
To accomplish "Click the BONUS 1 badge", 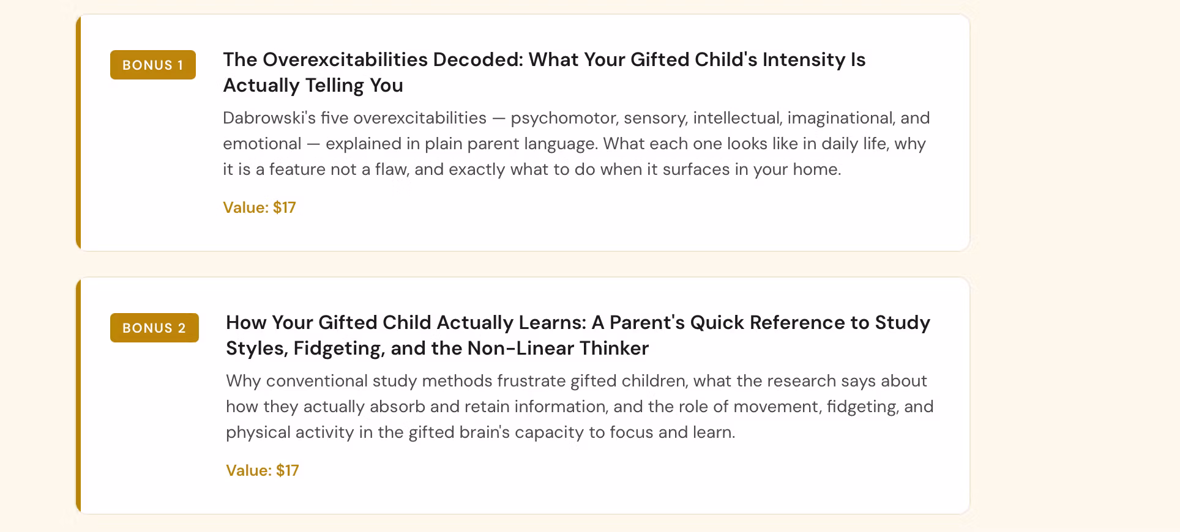I will 153,65.
